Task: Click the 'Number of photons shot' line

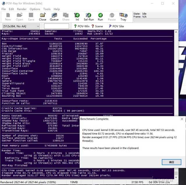Action: (33, 136)
